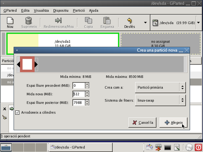The width and height of the screenshot is (203, 152).
Task: Click the brush clear operations icon
Action: [4, 117]
